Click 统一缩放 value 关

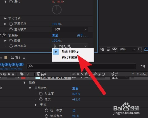tap(74, 111)
